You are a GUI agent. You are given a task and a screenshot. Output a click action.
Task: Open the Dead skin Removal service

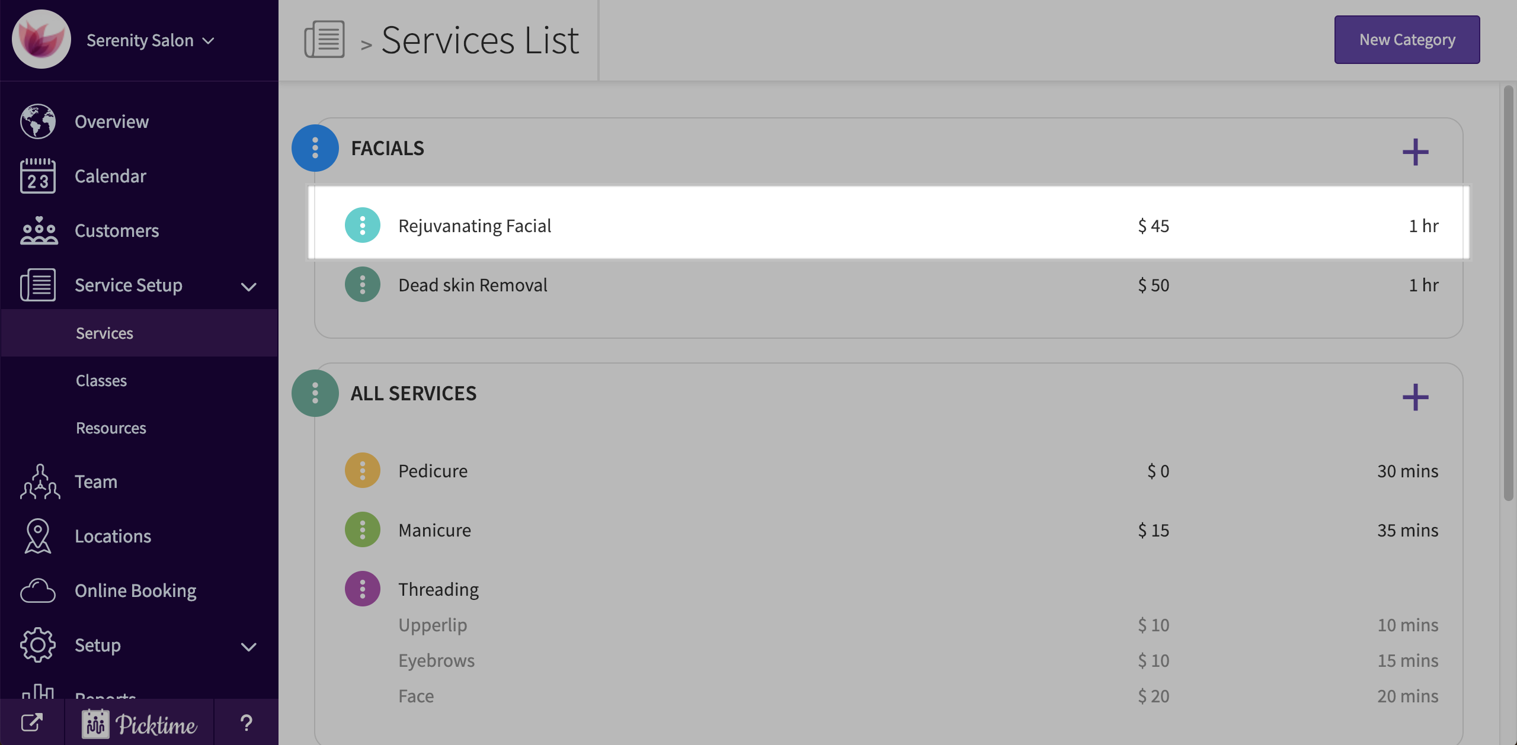pyautogui.click(x=473, y=285)
